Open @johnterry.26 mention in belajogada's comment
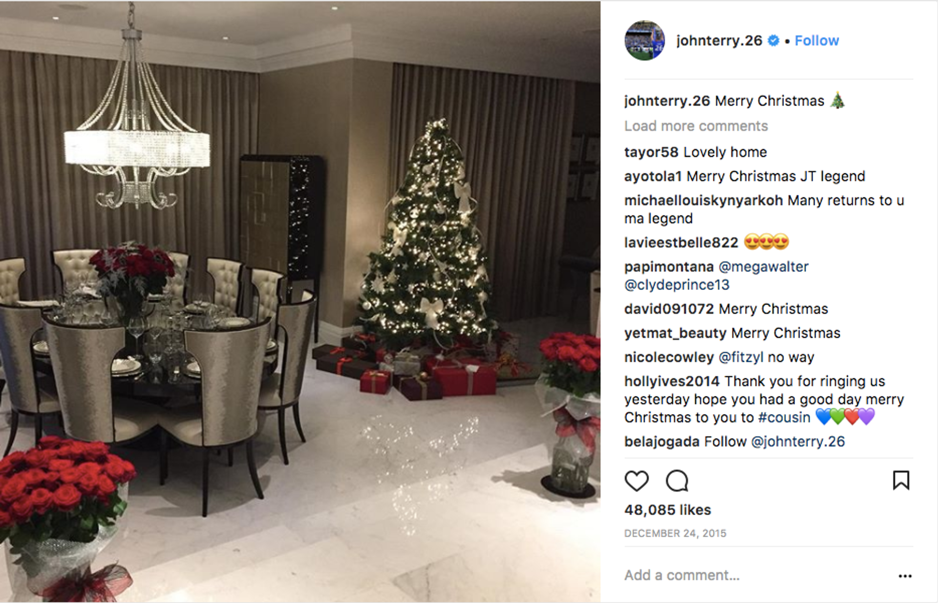 798,441
